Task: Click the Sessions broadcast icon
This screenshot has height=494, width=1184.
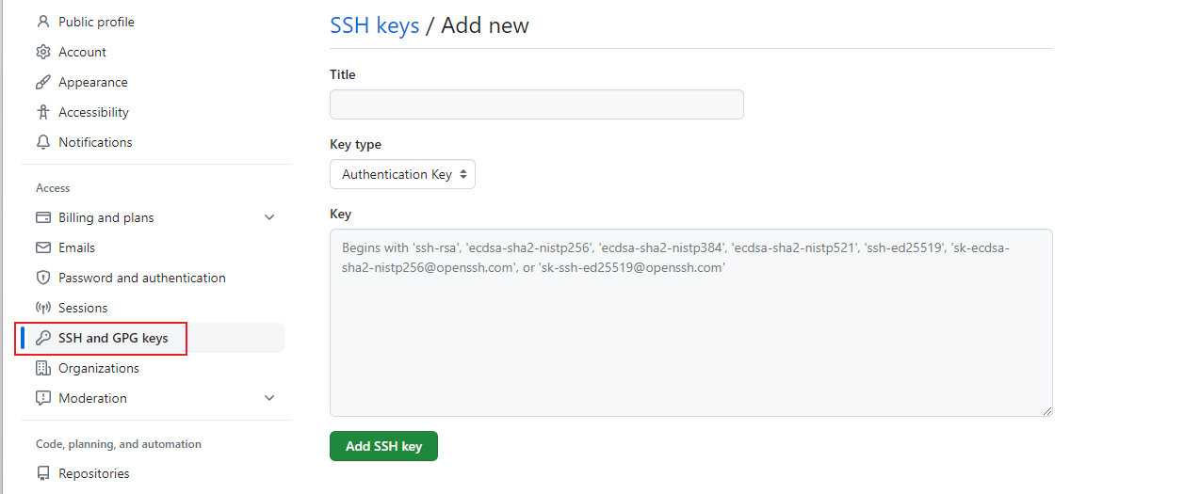Action: (x=42, y=308)
